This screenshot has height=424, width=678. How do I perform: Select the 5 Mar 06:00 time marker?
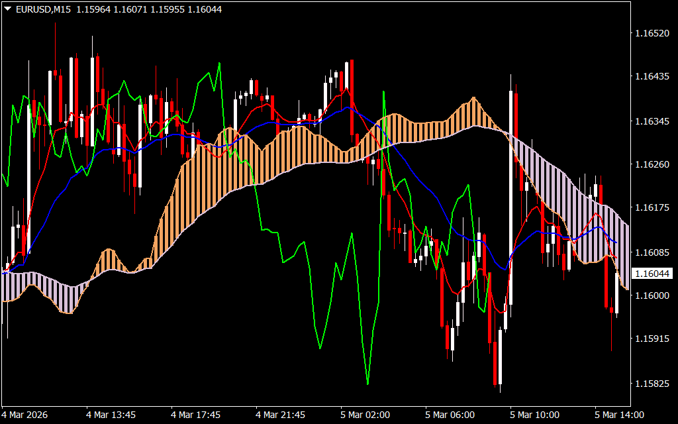[450, 415]
